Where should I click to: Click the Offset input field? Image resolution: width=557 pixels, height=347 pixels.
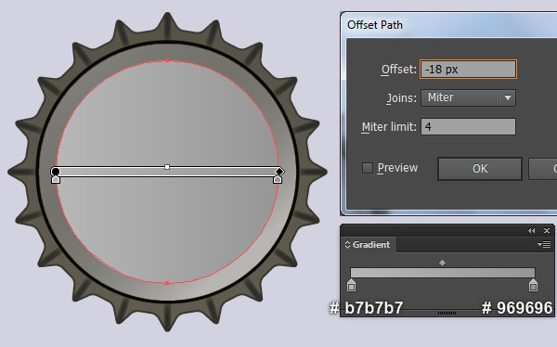pos(468,70)
